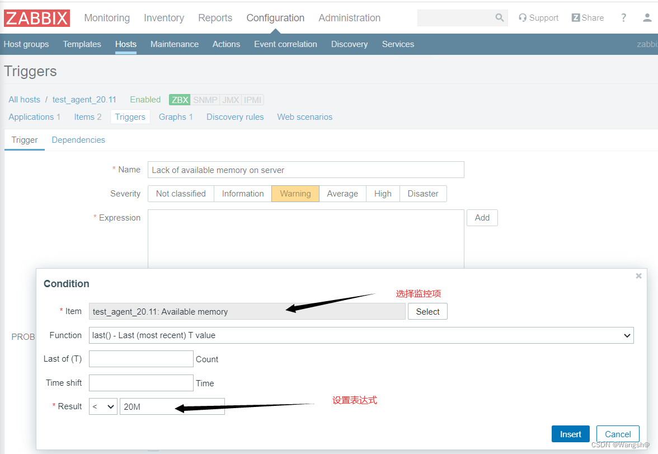Set severity to Information
Viewport: 658px width, 454px height.
[243, 194]
